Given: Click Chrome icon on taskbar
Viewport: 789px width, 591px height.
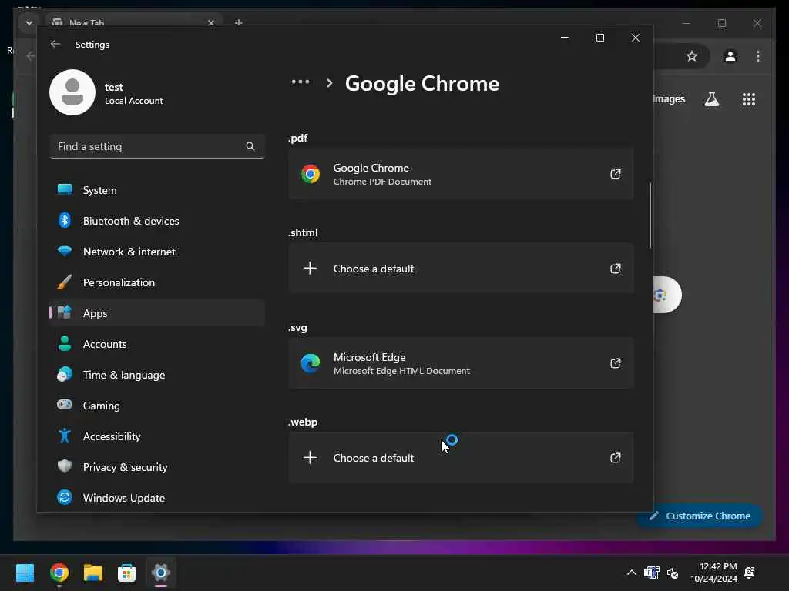Looking at the screenshot, I should 59,573.
